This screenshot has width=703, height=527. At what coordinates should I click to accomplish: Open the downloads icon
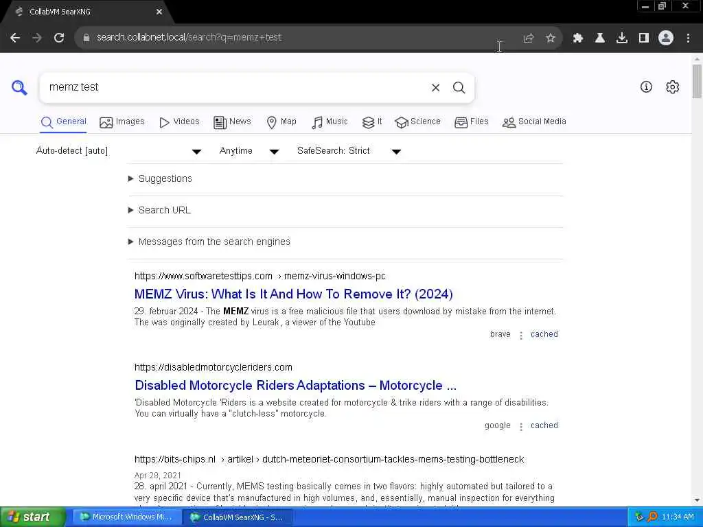621,38
